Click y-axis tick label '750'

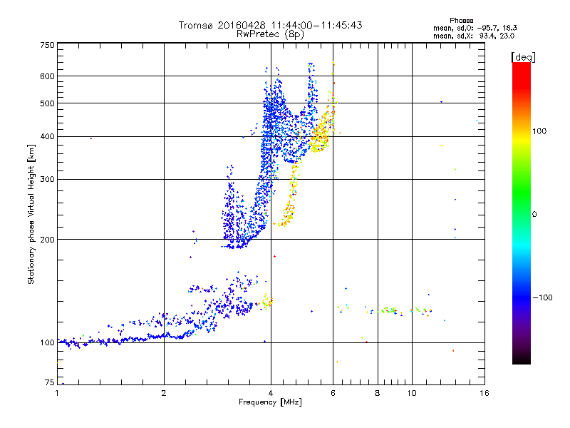(47, 45)
